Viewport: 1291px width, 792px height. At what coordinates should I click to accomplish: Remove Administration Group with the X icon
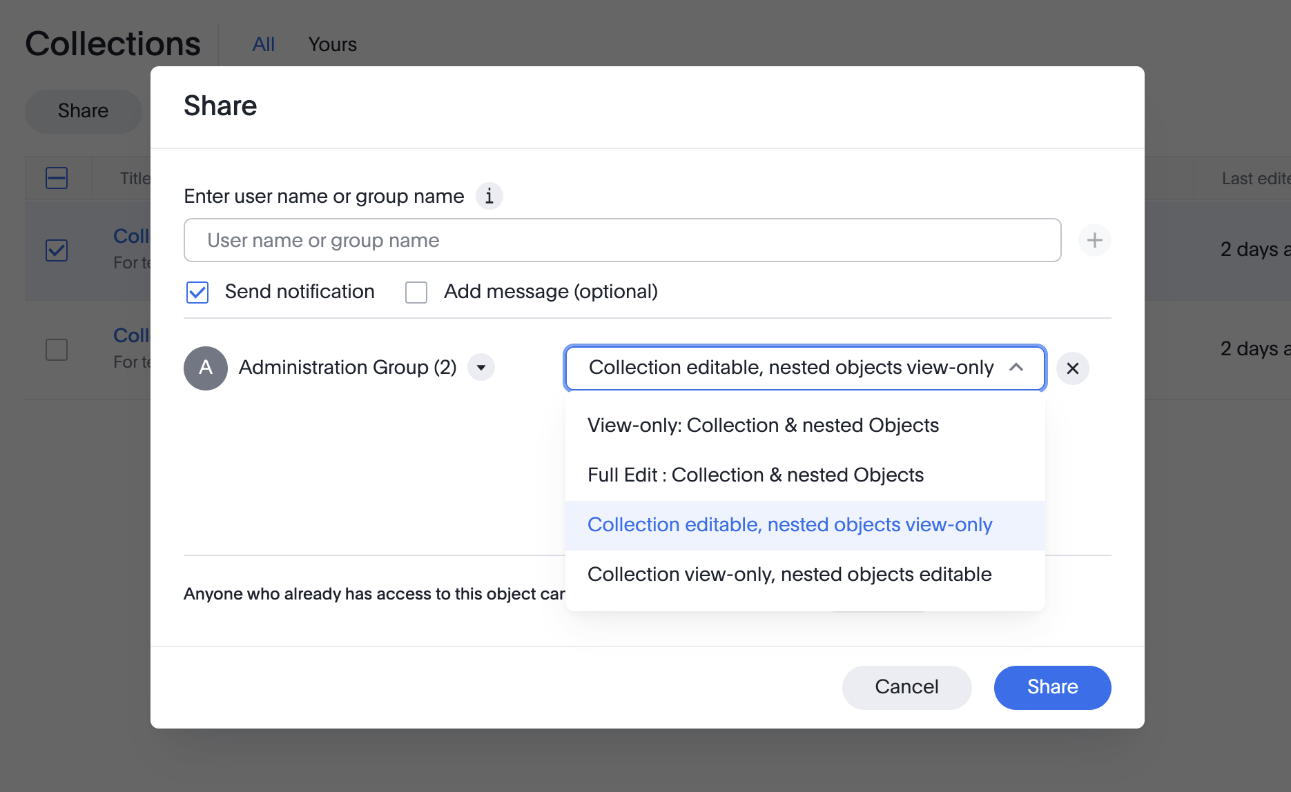(x=1072, y=368)
